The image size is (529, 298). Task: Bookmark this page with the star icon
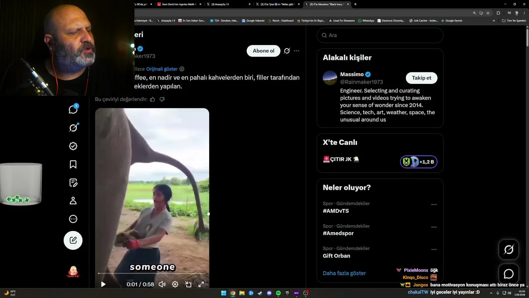click(x=488, y=13)
